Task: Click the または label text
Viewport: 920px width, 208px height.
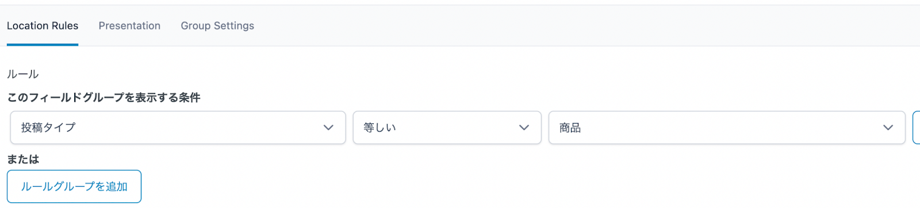Action: [23, 159]
